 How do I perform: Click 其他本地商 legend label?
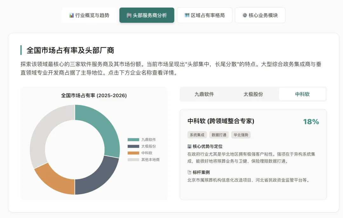pos(150,160)
